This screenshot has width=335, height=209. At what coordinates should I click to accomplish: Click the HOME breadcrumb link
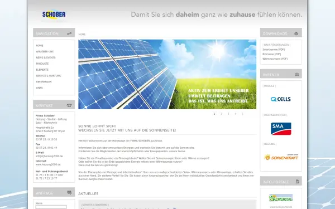pyautogui.click(x=82, y=35)
